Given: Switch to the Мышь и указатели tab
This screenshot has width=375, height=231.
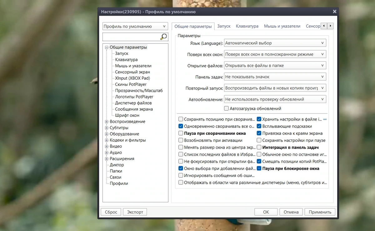Looking at the screenshot, I should tap(282, 26).
